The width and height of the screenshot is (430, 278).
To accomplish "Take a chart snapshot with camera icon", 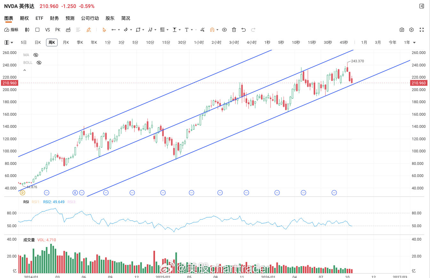I will pos(402,30).
